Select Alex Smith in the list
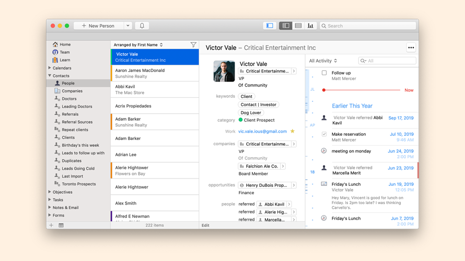This screenshot has height=261, width=465. (x=155, y=203)
